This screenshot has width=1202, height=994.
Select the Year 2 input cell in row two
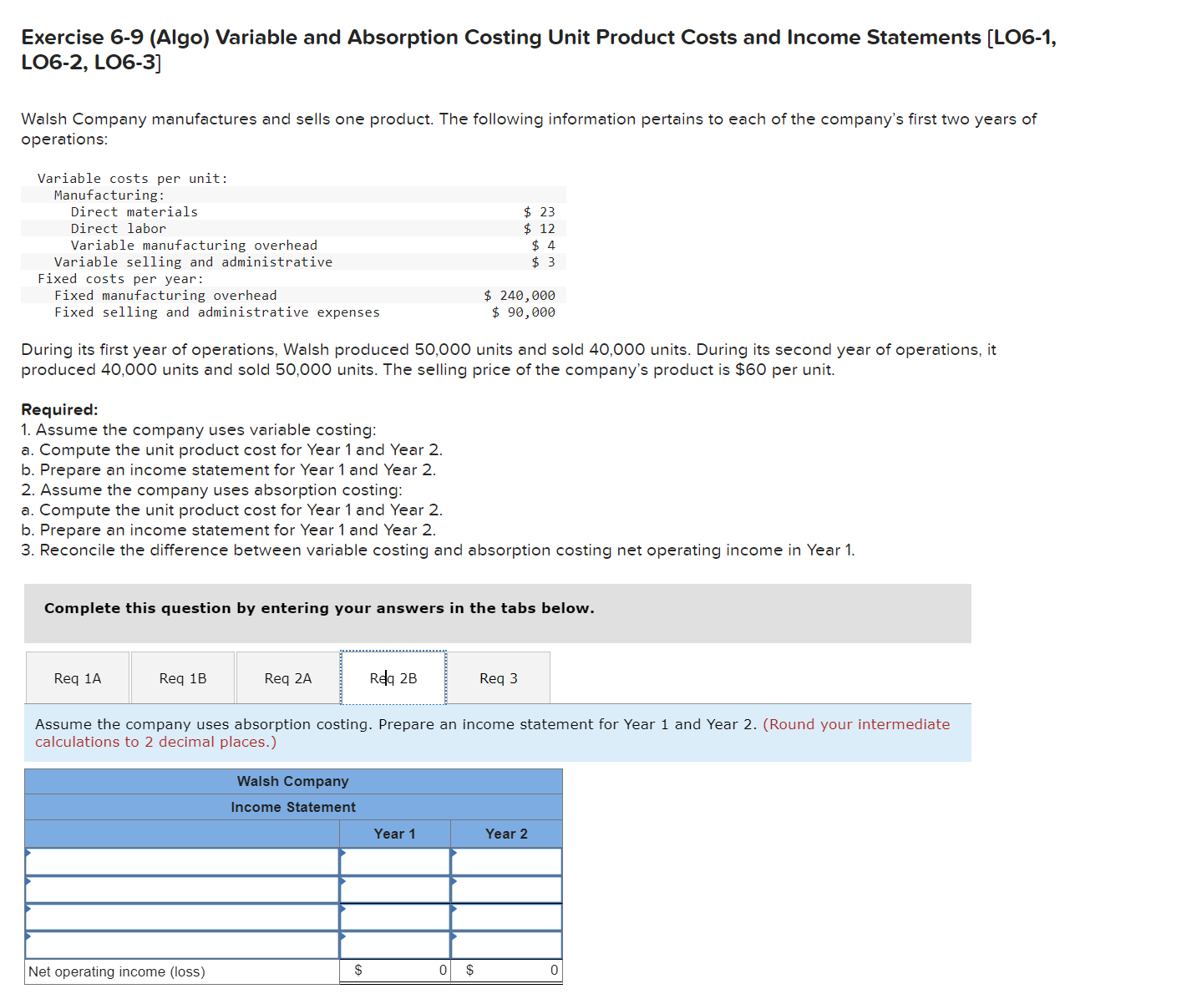[505, 888]
